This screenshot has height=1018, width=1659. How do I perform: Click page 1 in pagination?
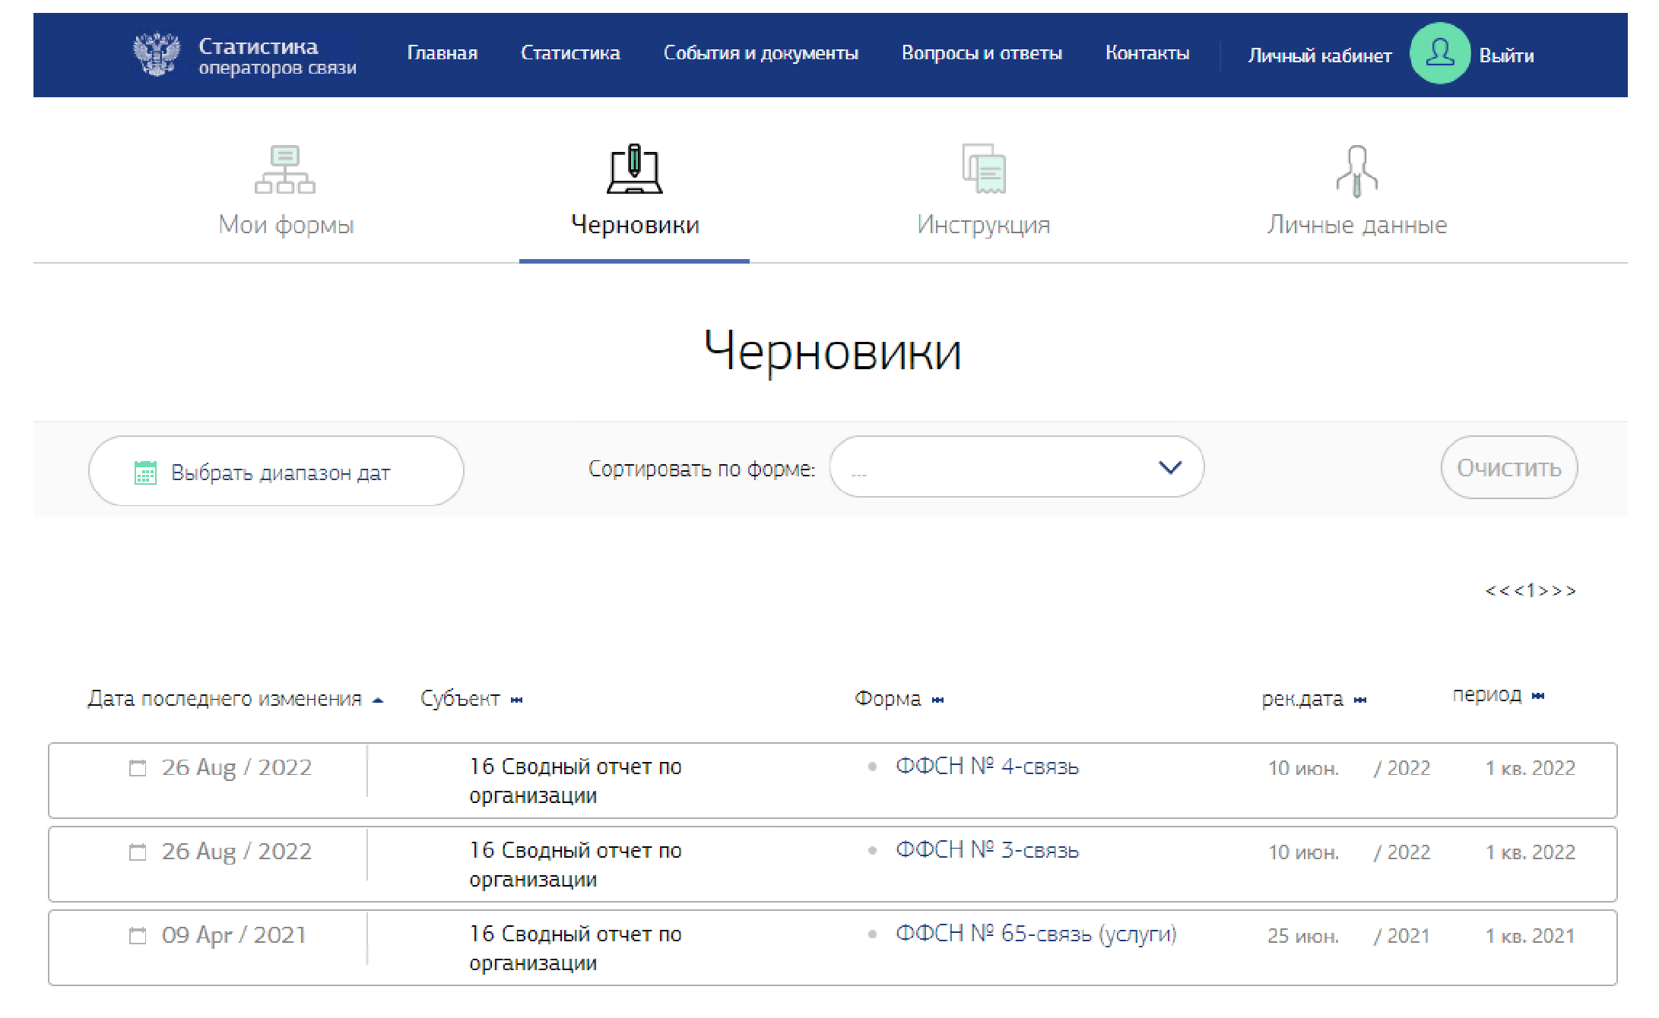point(1531,590)
